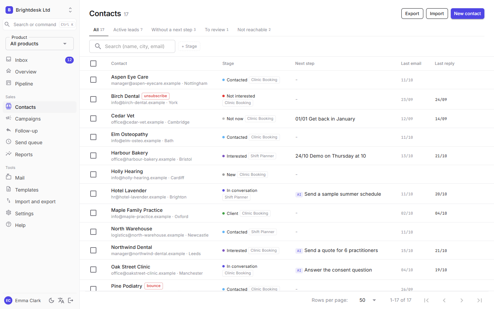Check the Northwind Dental row
The image size is (494, 309).
(93, 250)
